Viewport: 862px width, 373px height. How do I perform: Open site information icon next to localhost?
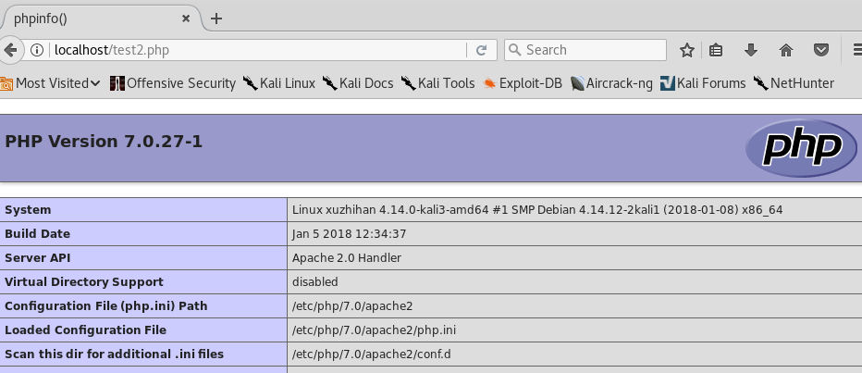[x=37, y=50]
